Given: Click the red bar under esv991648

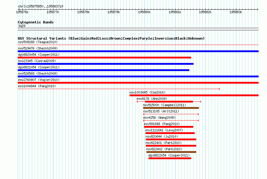Looking at the screenshot, I should coord(169,127).
